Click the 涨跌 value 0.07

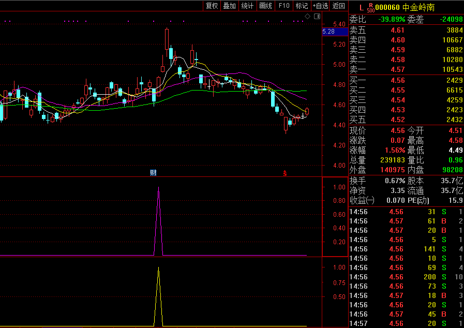tap(397, 140)
